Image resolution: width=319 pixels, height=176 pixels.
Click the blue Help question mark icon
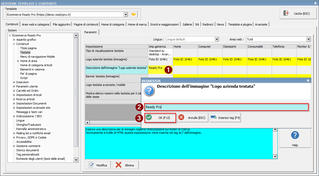pos(295,135)
